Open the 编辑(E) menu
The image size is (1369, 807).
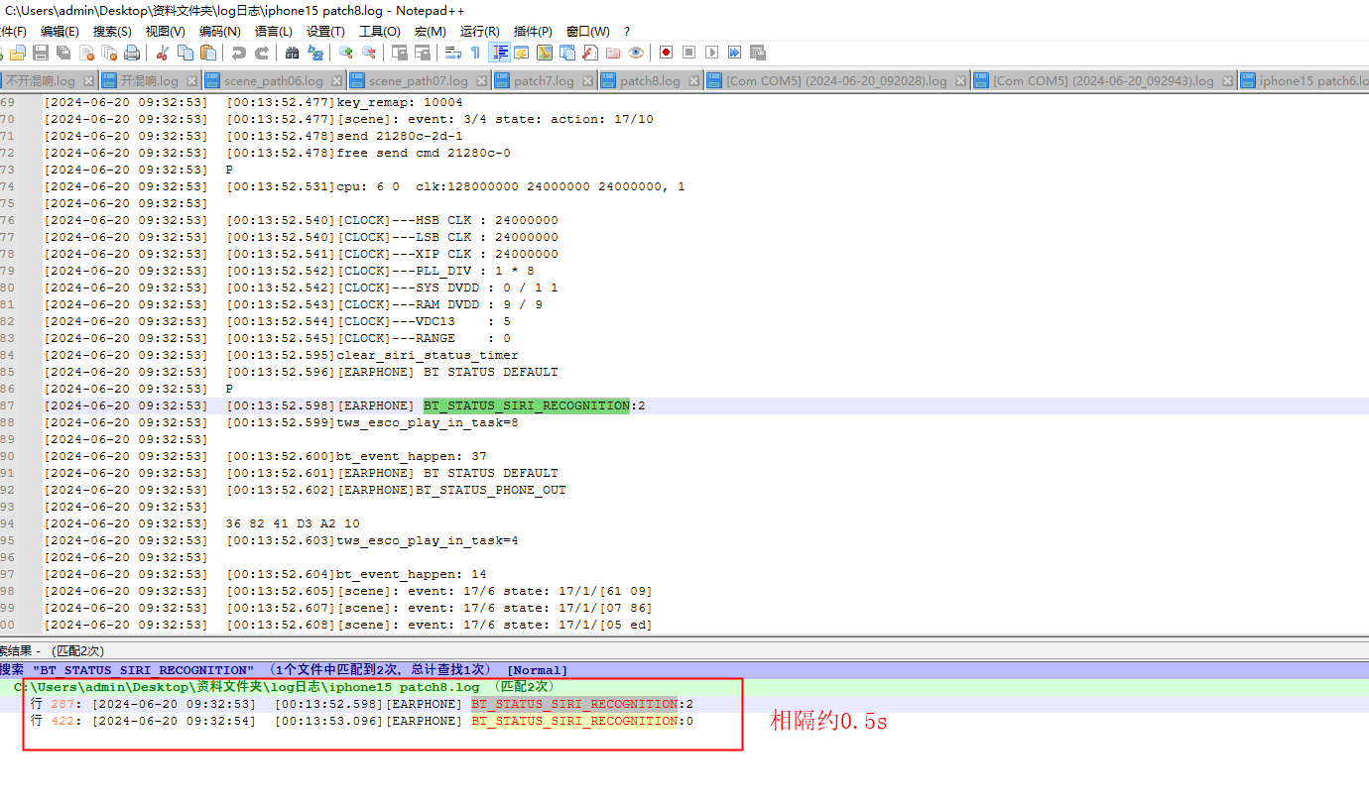tap(60, 32)
